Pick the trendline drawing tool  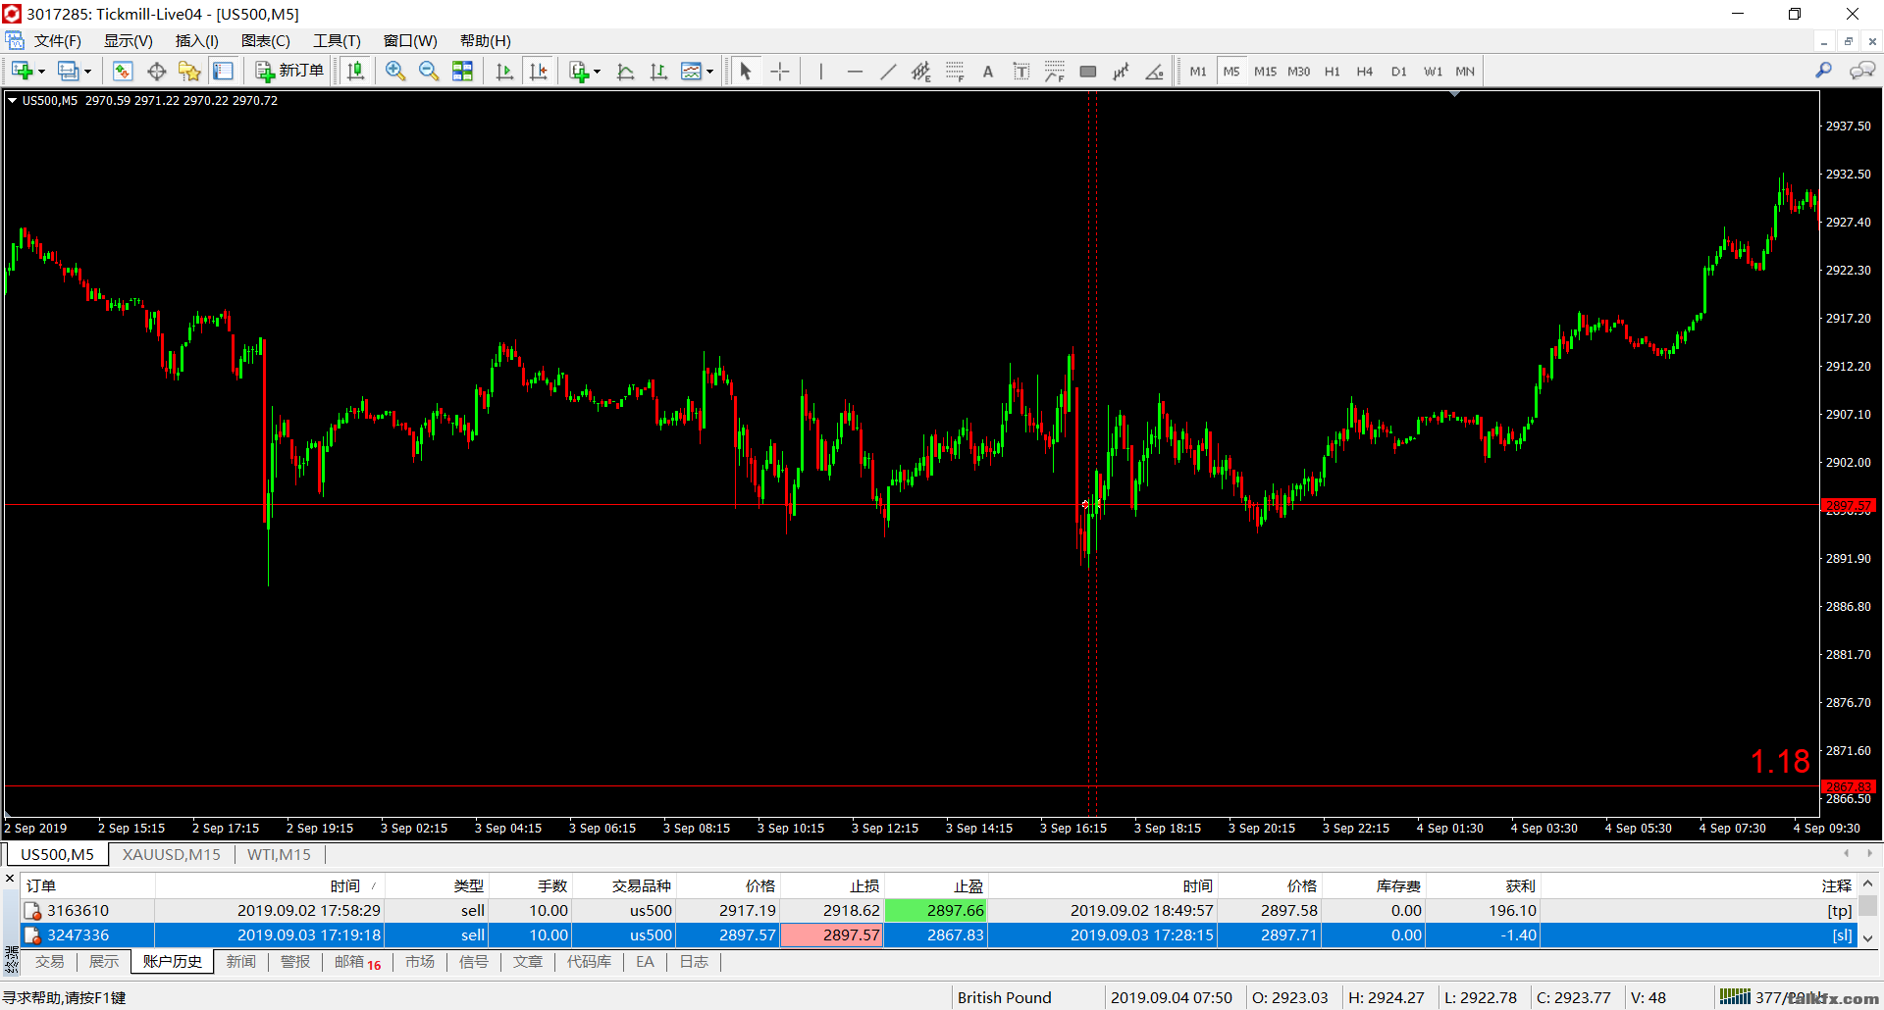coord(888,71)
